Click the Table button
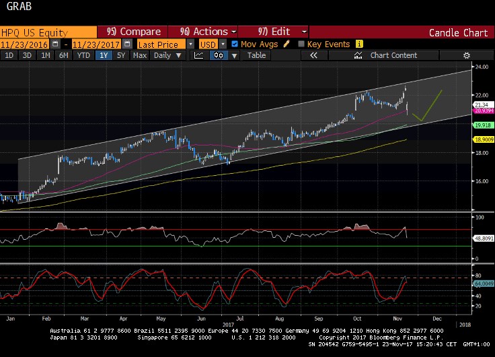This screenshot has height=357, width=495. [256, 55]
